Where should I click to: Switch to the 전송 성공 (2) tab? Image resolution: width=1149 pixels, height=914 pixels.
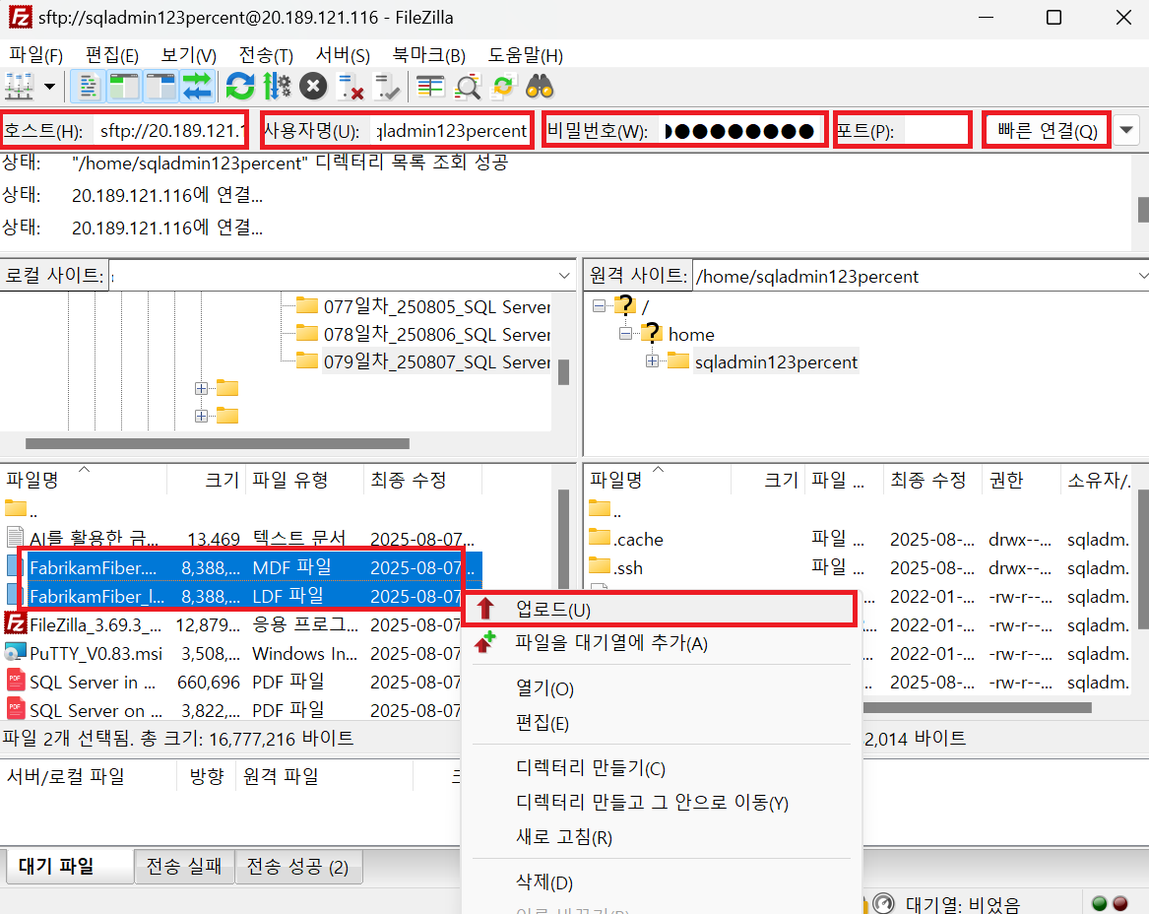[297, 867]
